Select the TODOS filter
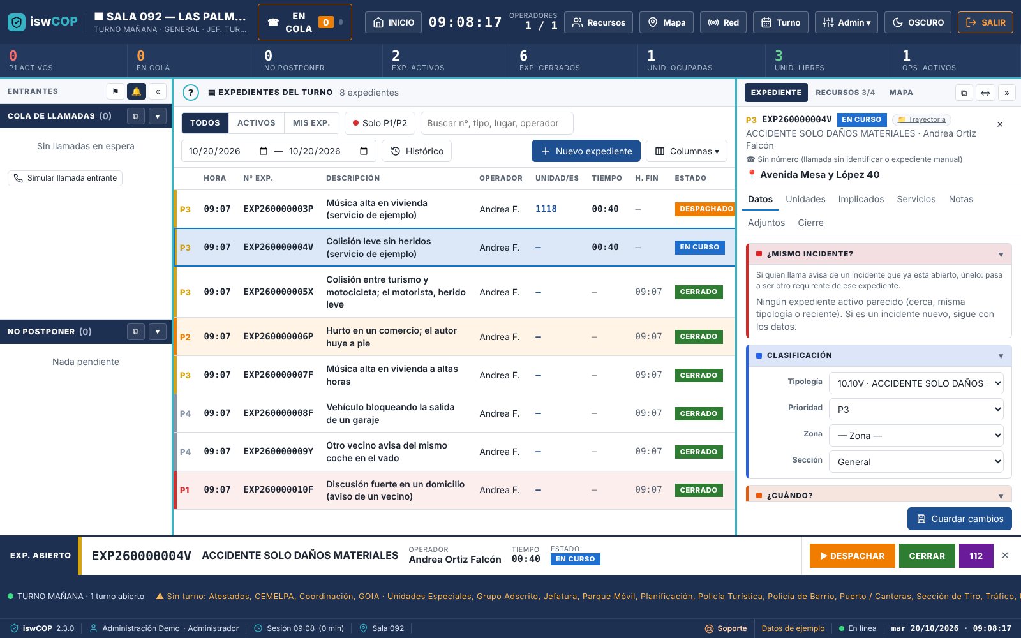The image size is (1021, 638). click(x=205, y=123)
